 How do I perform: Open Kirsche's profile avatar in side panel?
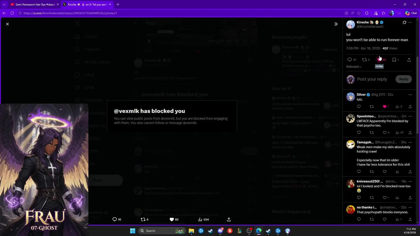[350, 24]
